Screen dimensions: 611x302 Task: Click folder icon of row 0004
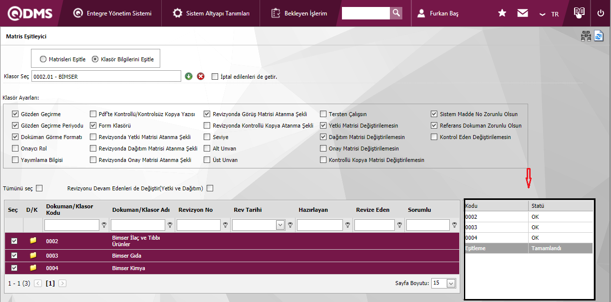pos(33,268)
